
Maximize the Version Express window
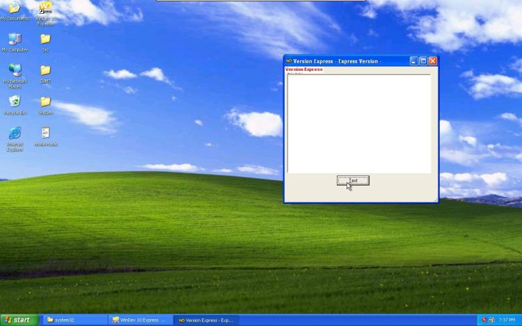(423, 61)
